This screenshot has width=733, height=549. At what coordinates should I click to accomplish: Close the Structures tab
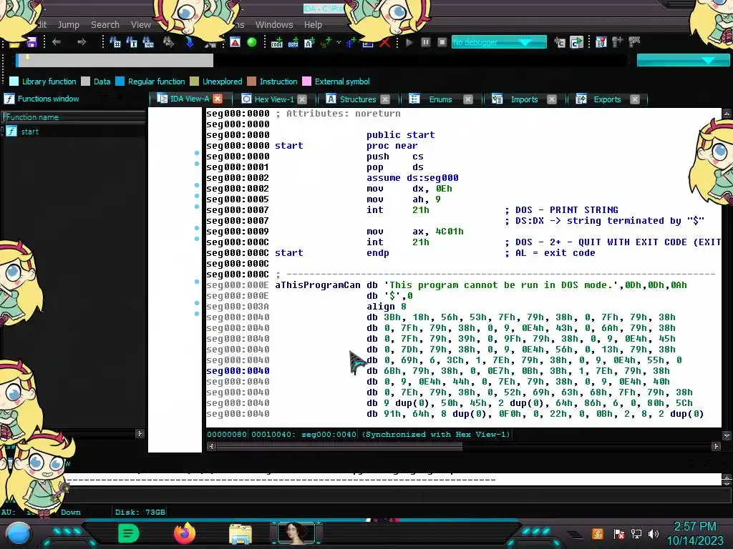coord(384,99)
